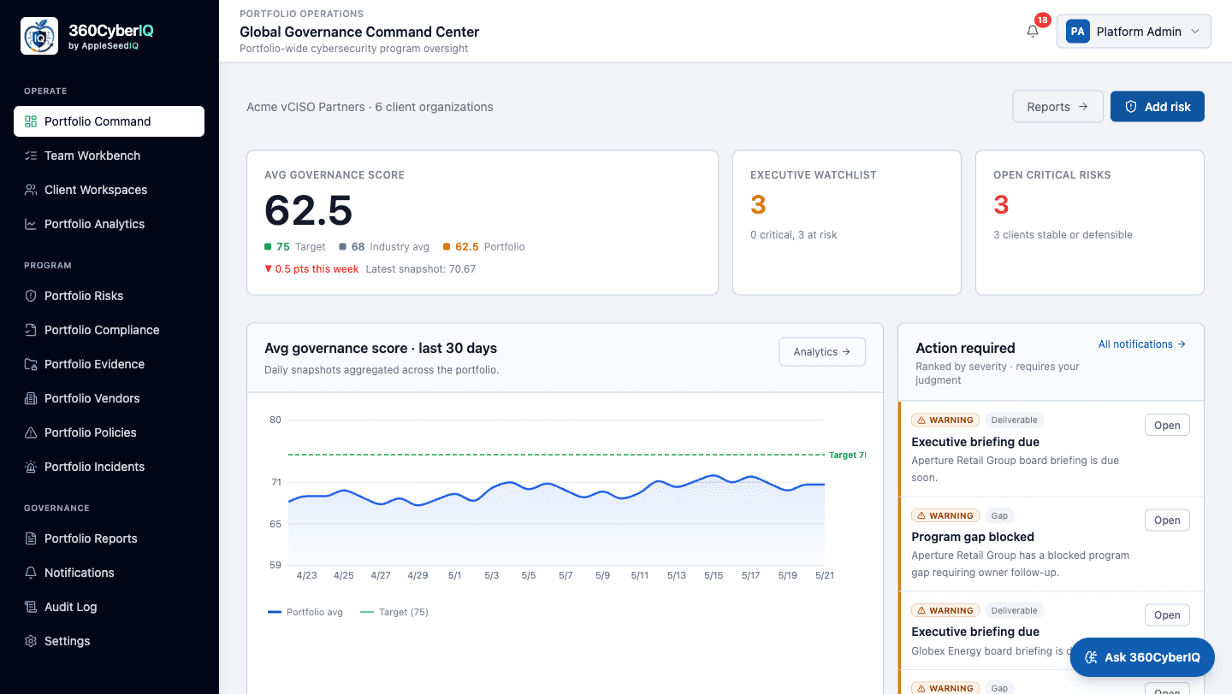Open Settings in sidebar
Screen dimensions: 1232x694
coord(109,641)
